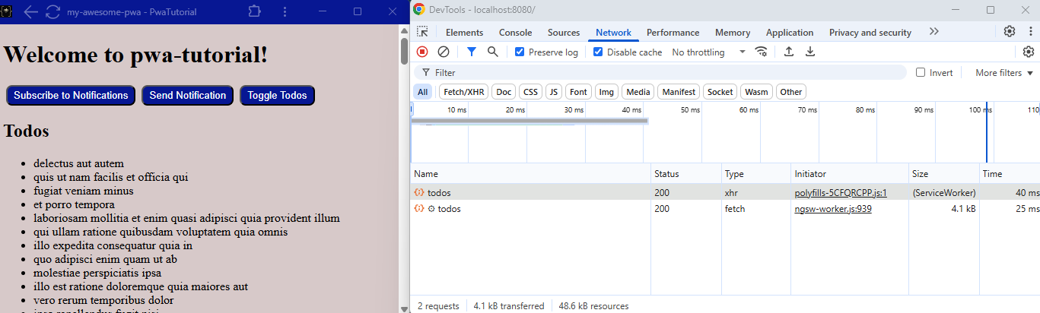Filter requests by Doc

tap(504, 92)
